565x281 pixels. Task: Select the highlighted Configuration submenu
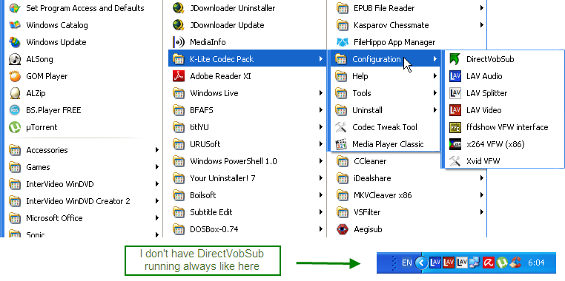[x=386, y=59]
